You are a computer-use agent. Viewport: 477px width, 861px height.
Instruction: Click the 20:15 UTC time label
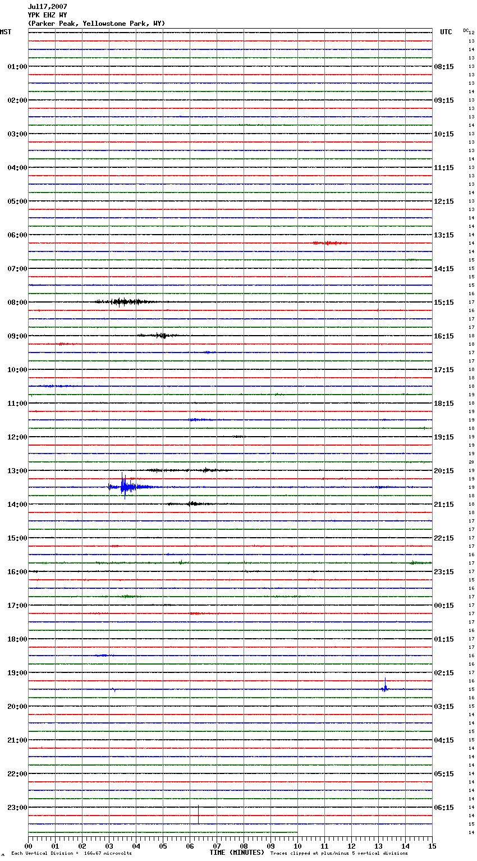point(444,471)
